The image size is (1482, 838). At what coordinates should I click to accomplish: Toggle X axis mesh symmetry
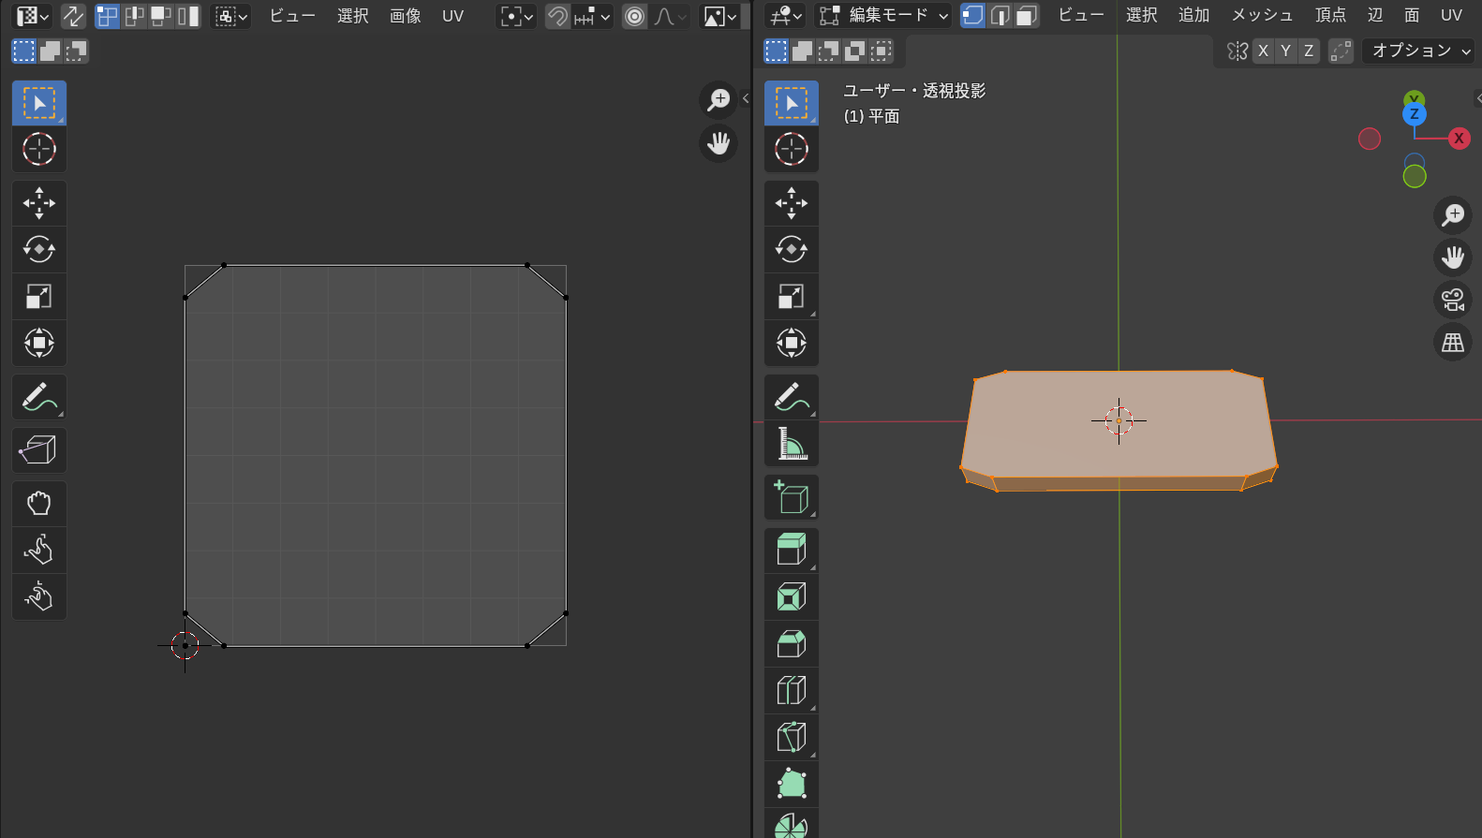1264,51
